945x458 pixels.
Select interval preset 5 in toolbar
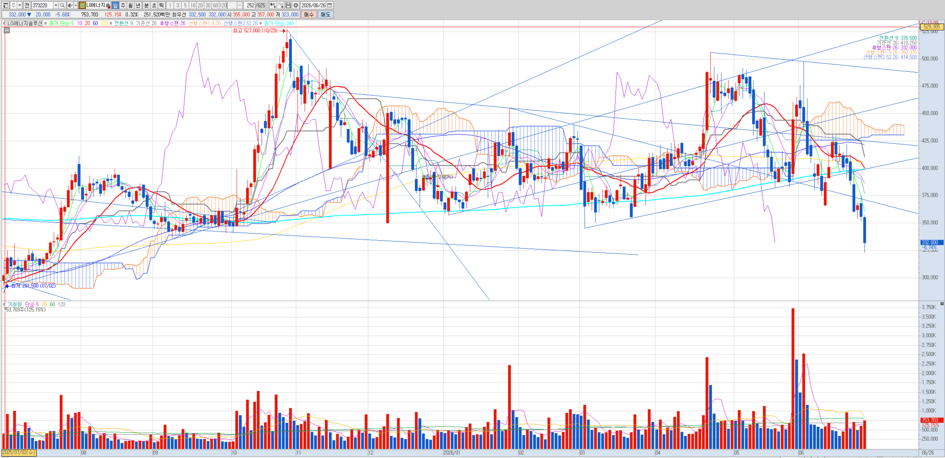pyautogui.click(x=185, y=5)
